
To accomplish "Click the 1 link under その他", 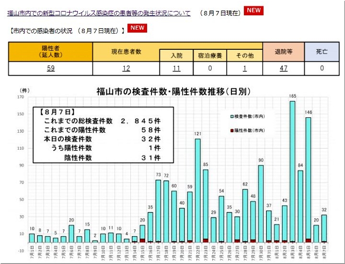I will click(x=244, y=69).
